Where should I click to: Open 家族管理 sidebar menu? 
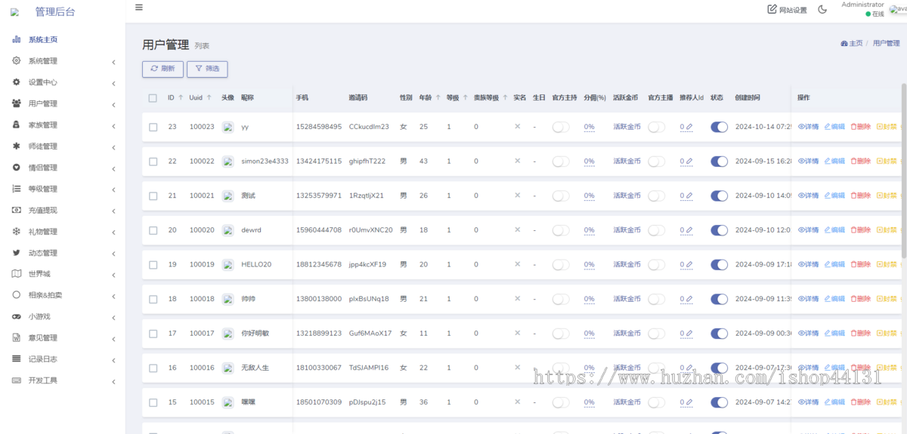43,125
